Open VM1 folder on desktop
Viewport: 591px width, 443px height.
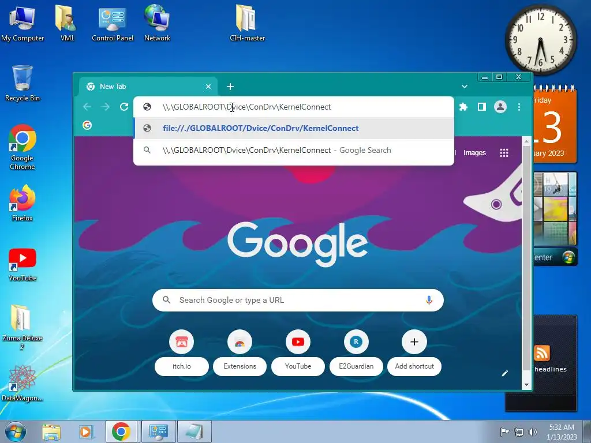67,22
